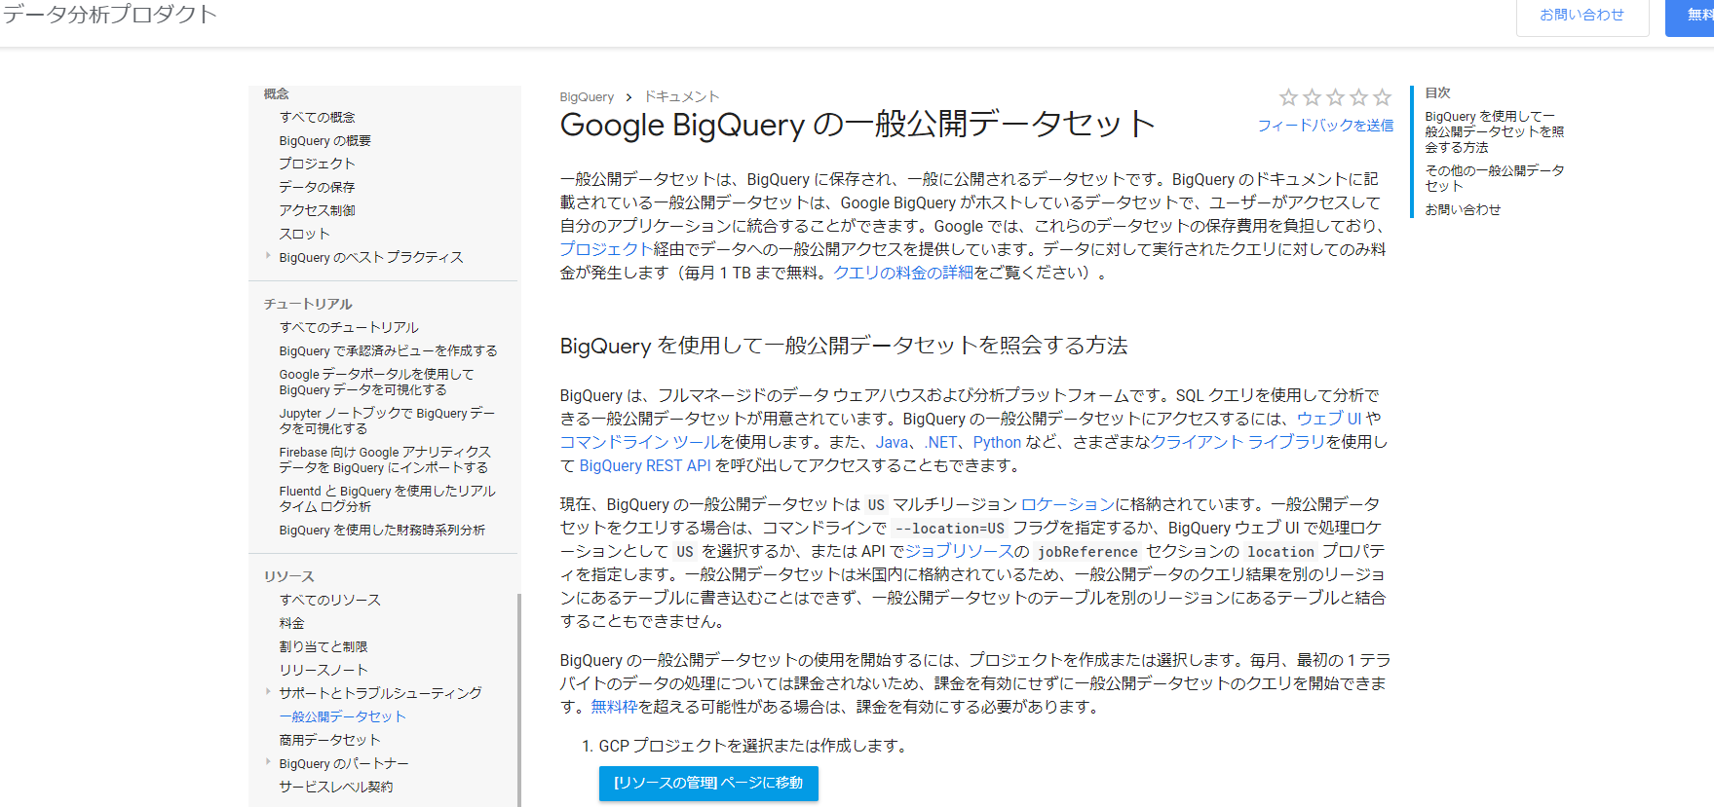Open the .NET client library link
1714x807 pixels.
pos(940,442)
